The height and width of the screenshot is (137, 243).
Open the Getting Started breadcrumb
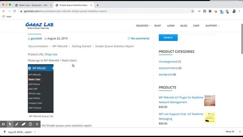[x=81, y=46]
